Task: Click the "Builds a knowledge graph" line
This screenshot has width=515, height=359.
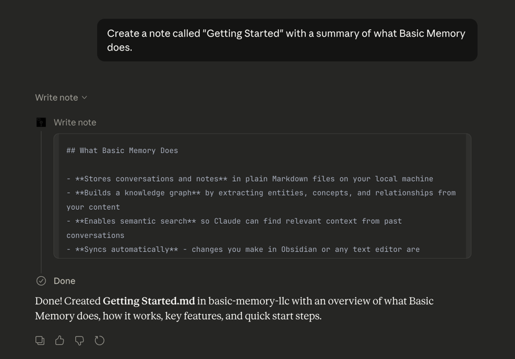Action: pos(261,193)
